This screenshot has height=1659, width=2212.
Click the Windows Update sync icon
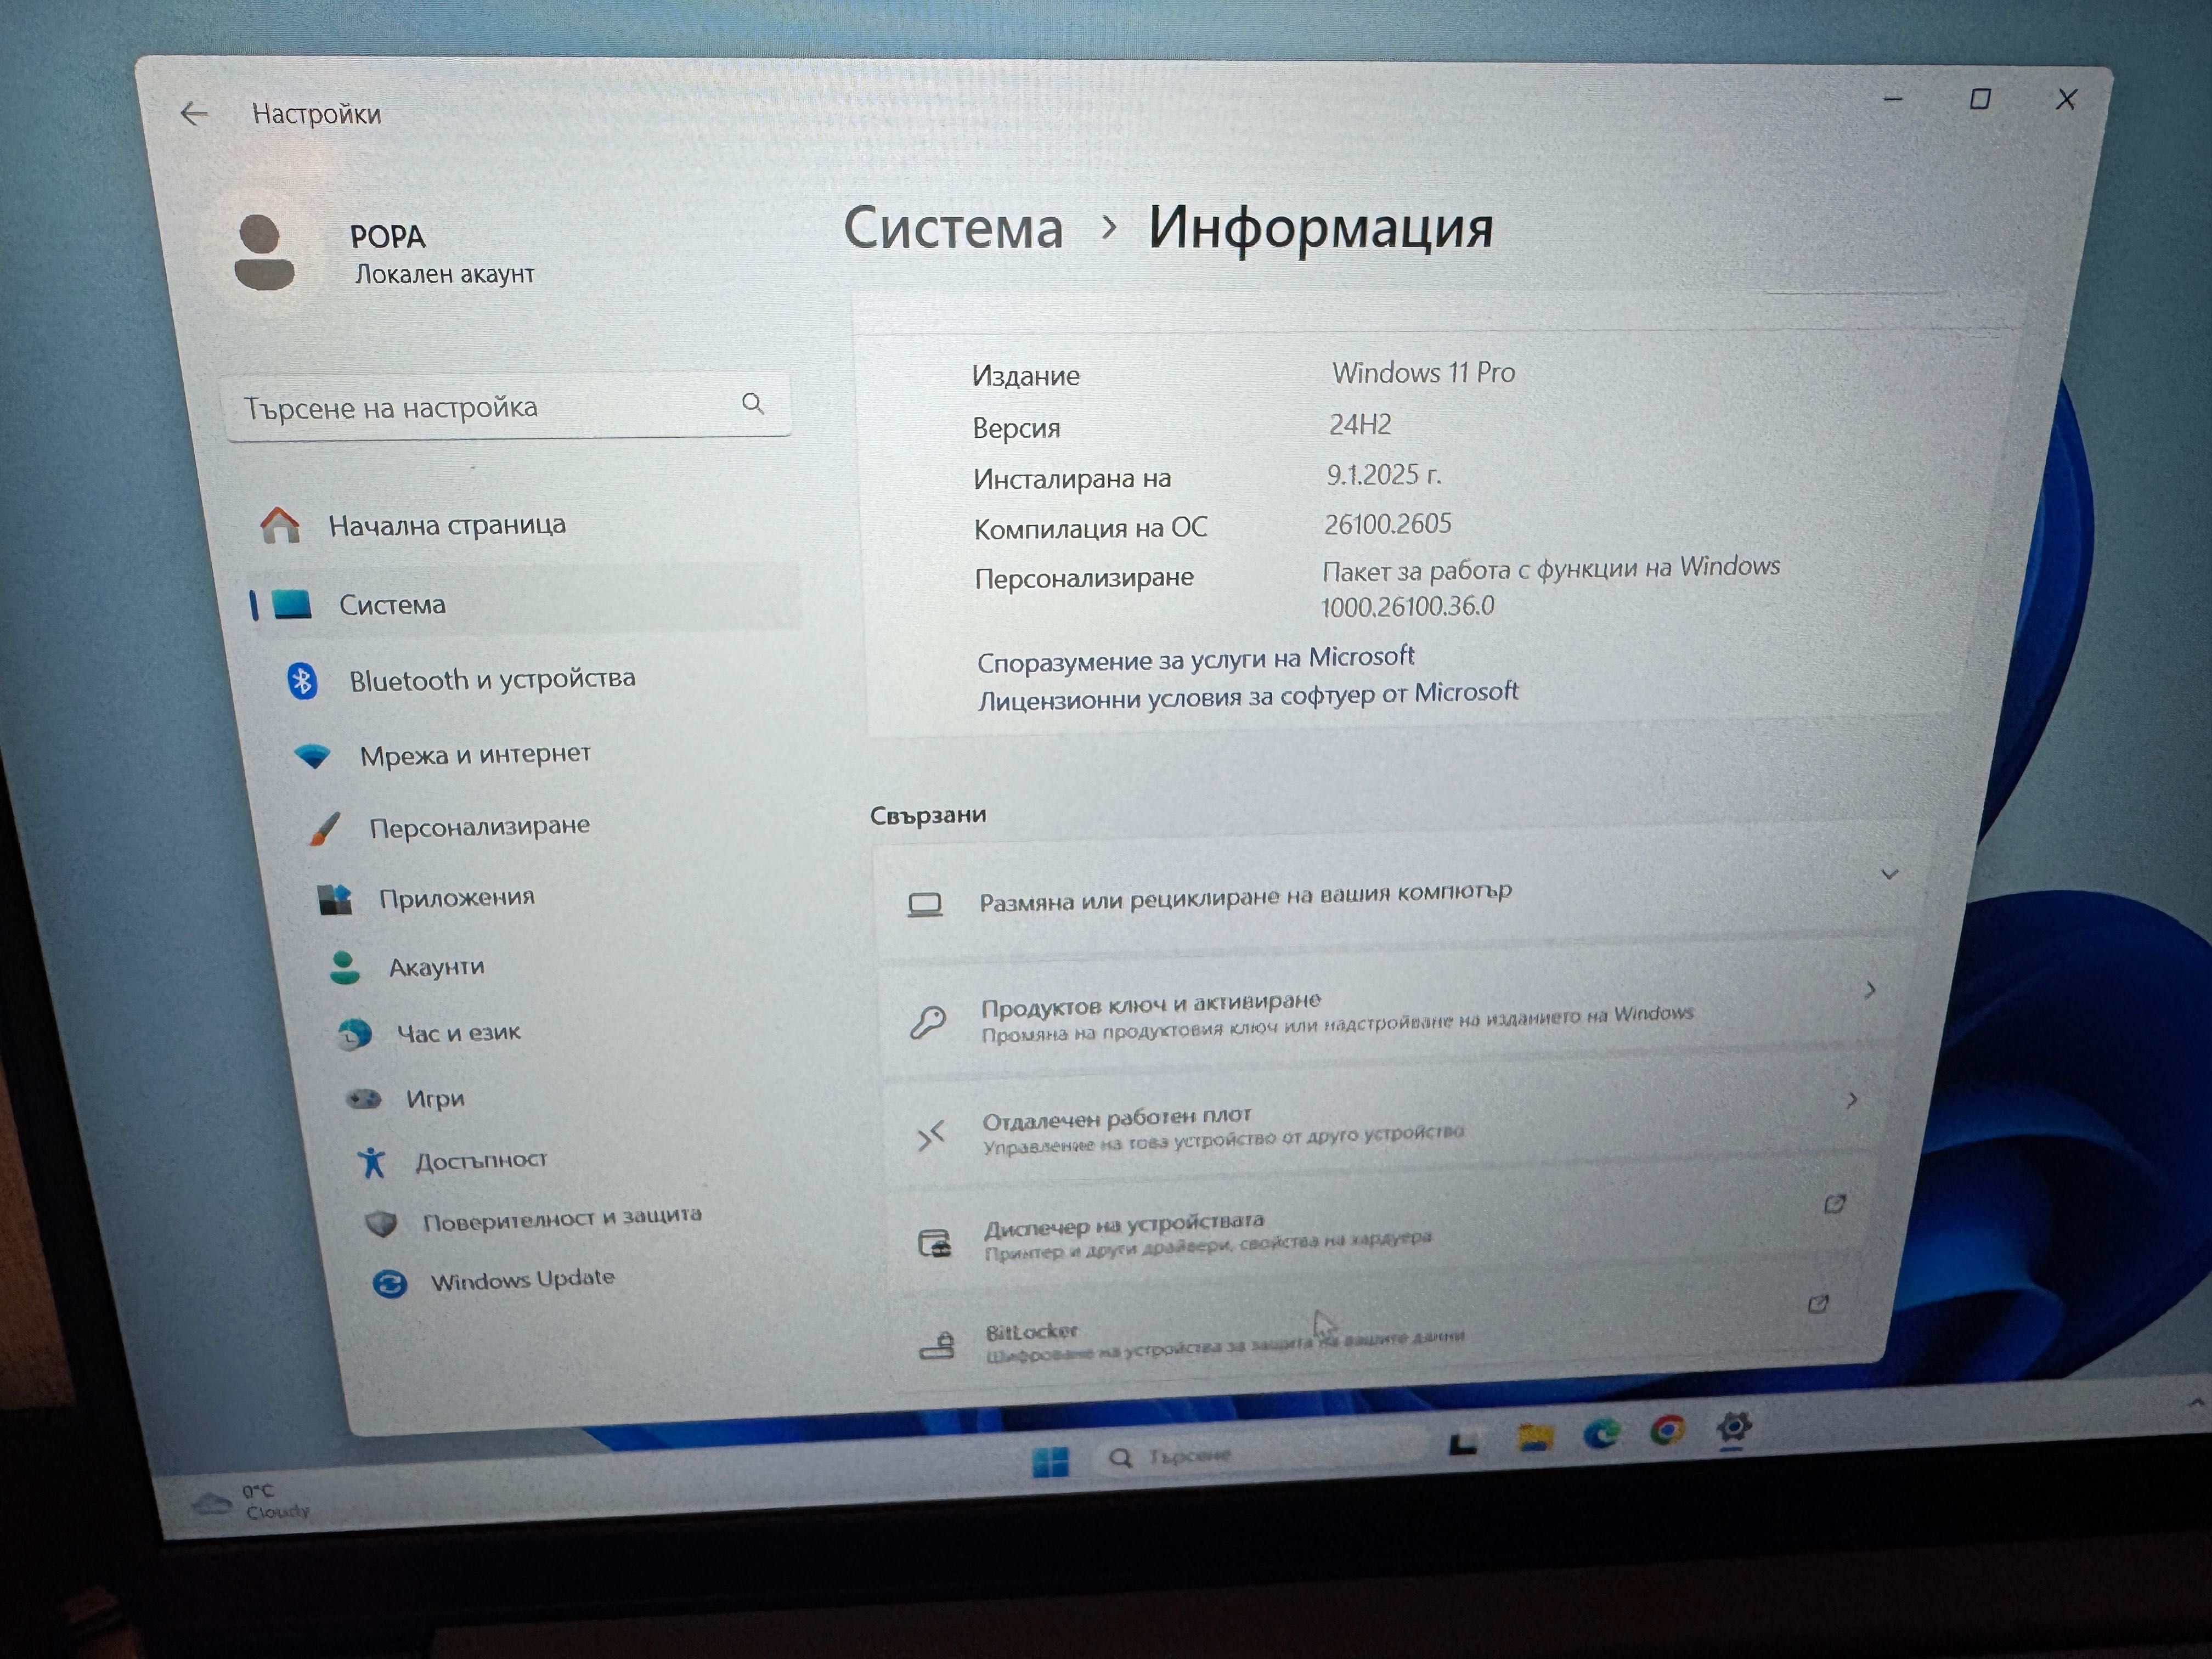click(x=390, y=1283)
